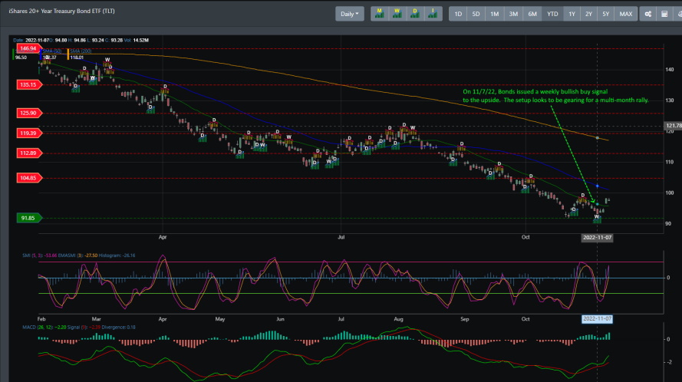Click the 112.89 resistance level tag
Screen dimensions: 682x382
click(x=29, y=153)
